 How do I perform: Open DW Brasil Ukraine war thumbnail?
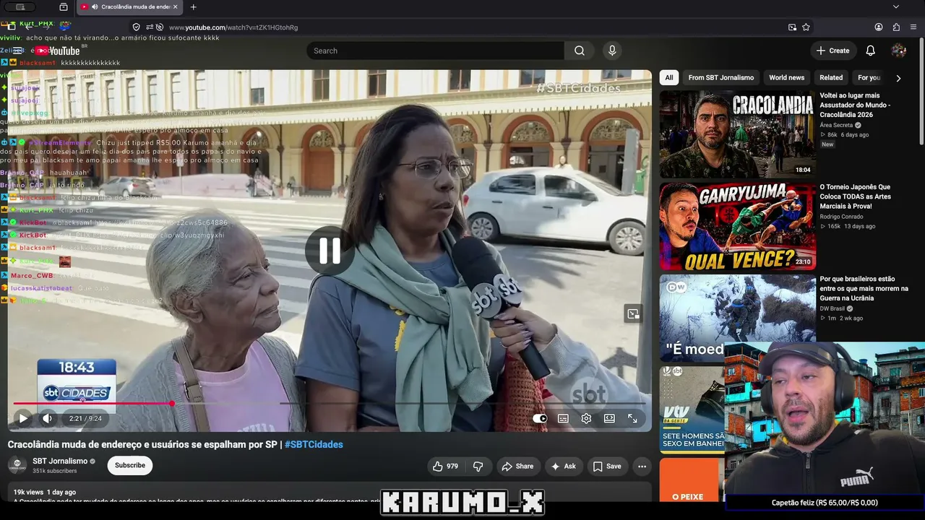(x=737, y=318)
